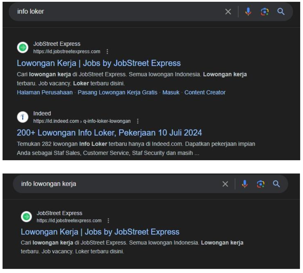Click the jobstreetexpress.com URL in bottom result
The width and height of the screenshot is (303, 273).
pos(69,220)
